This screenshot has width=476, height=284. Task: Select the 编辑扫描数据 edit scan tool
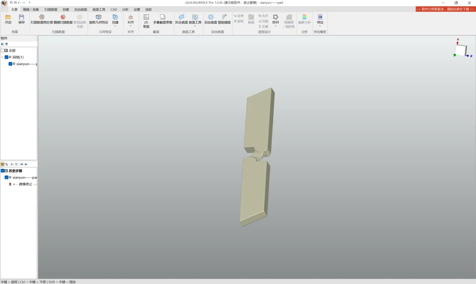point(63,17)
